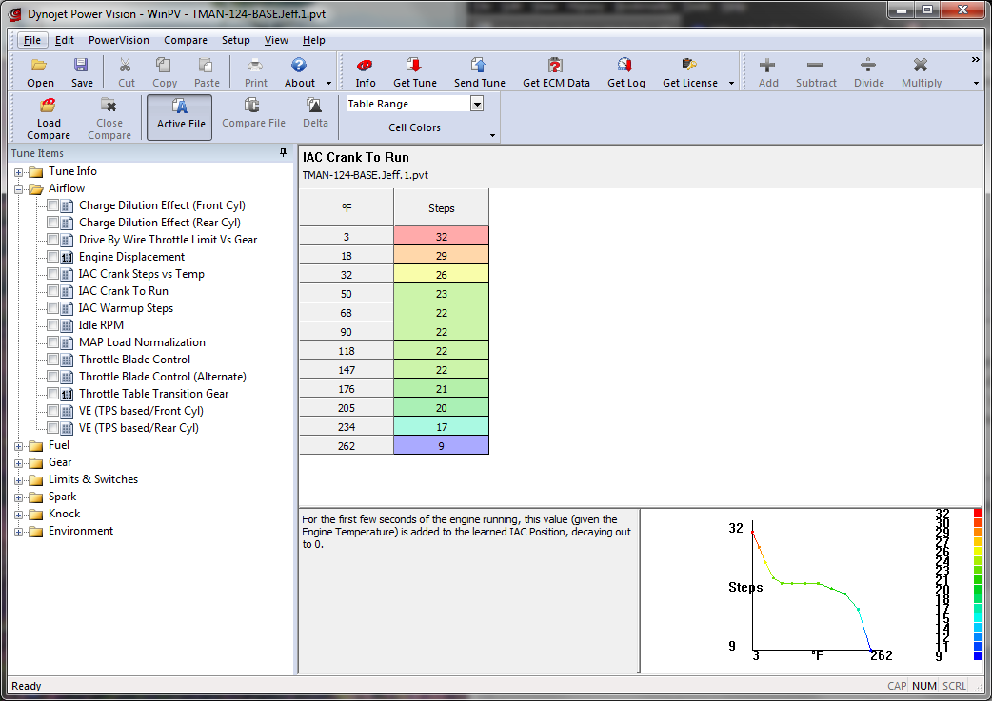Enable the Engine Displacement checkbox

click(x=52, y=257)
